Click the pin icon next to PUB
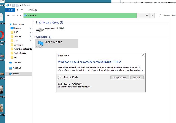 (x=30, y=32)
